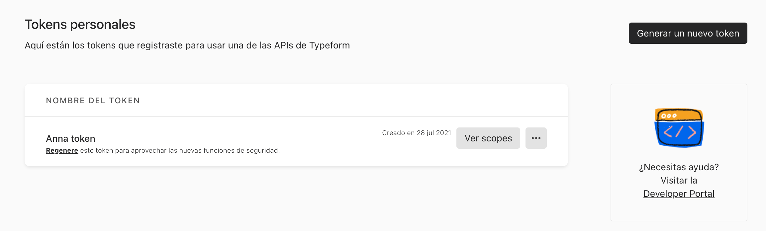Open Ver scopes for Anna token
Viewport: 766px width, 231px height.
click(488, 138)
